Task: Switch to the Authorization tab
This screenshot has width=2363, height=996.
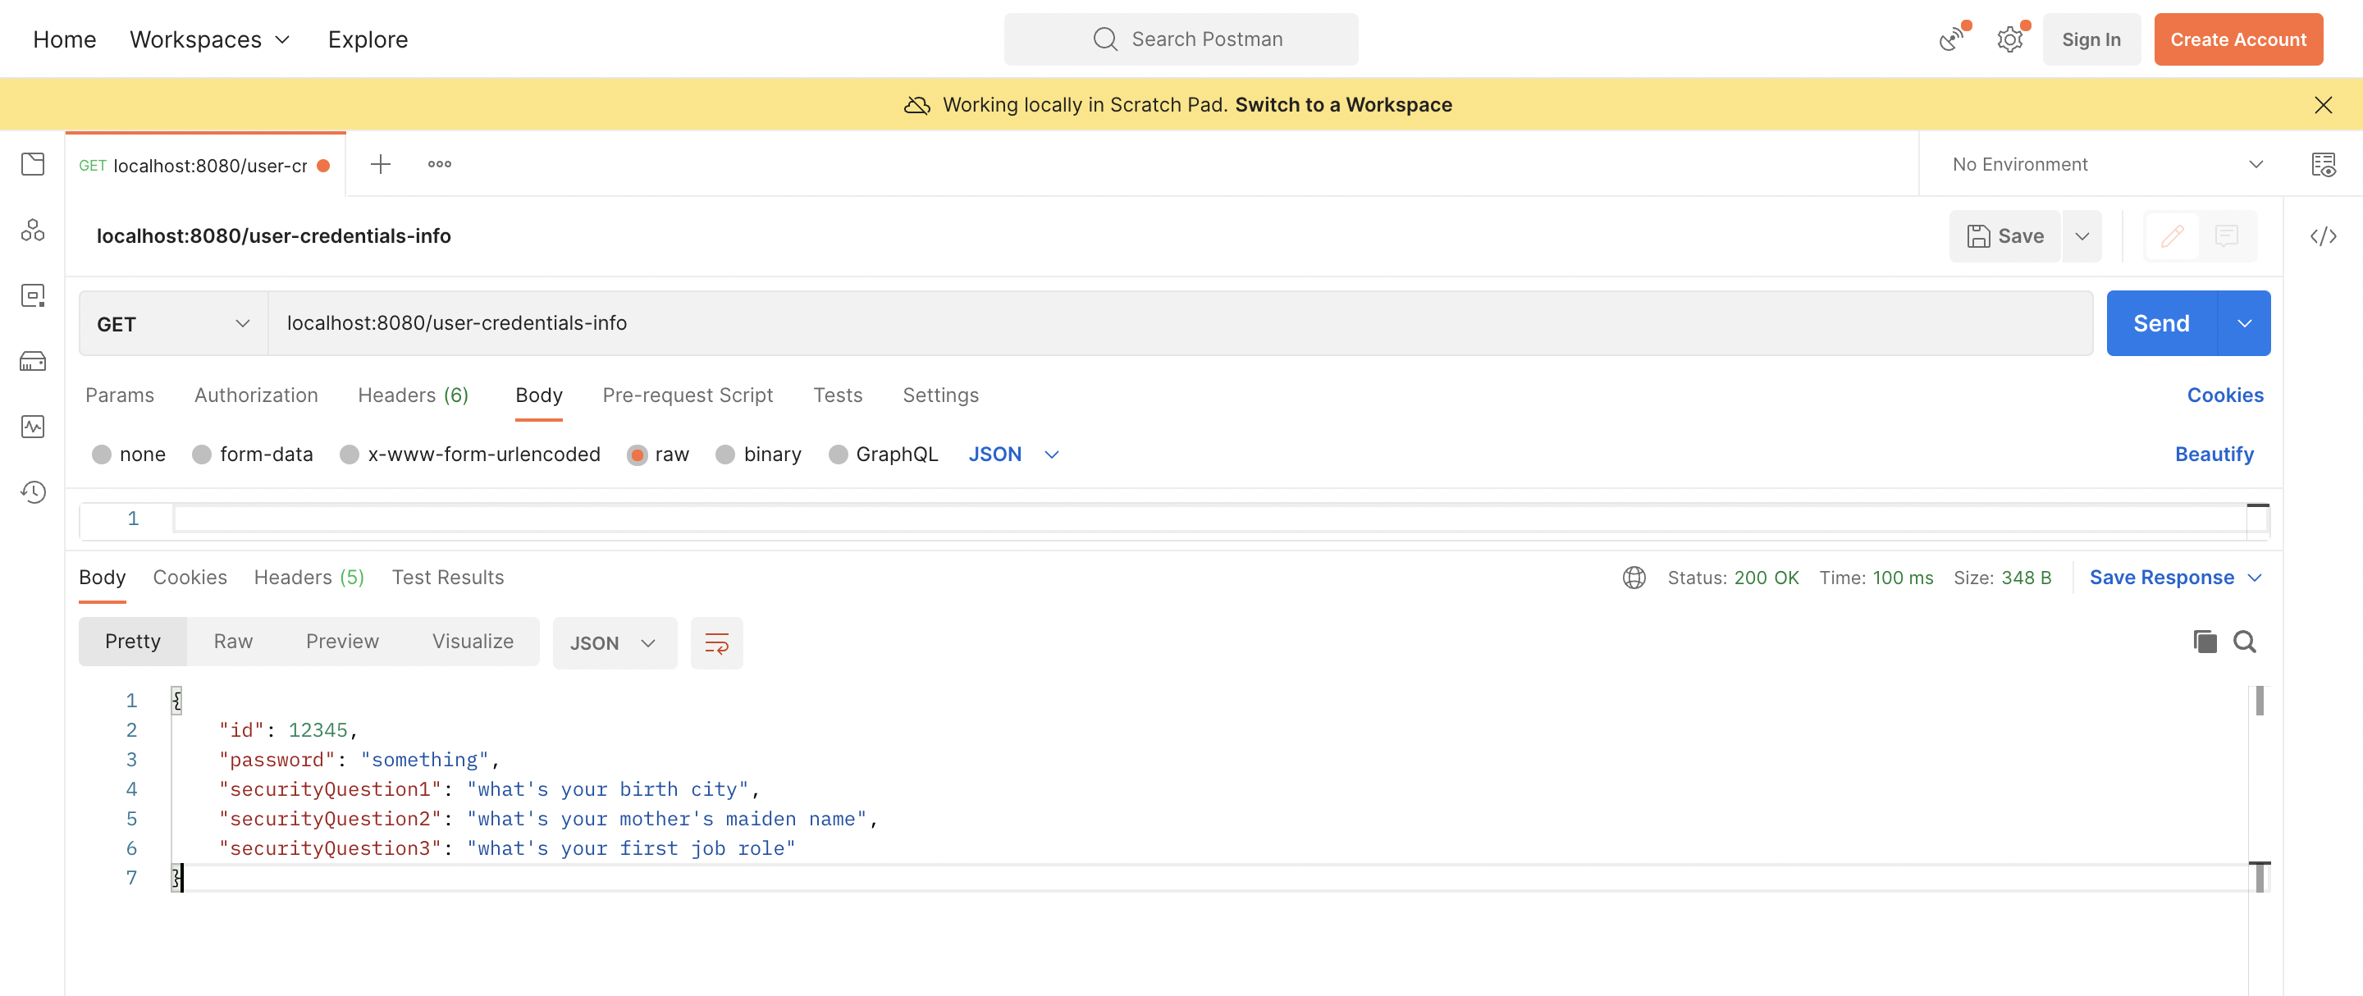Action: tap(256, 395)
